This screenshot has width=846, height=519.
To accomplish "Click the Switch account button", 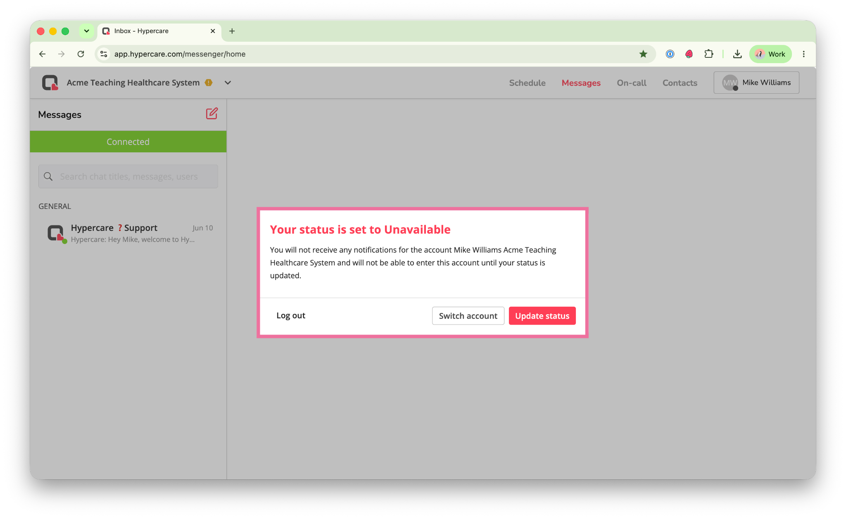I will [468, 316].
